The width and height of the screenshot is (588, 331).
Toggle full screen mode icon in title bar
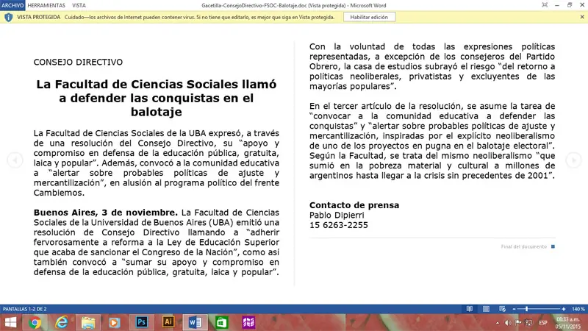(x=545, y=5)
